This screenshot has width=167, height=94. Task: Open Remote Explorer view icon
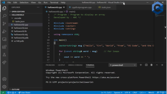4,39
